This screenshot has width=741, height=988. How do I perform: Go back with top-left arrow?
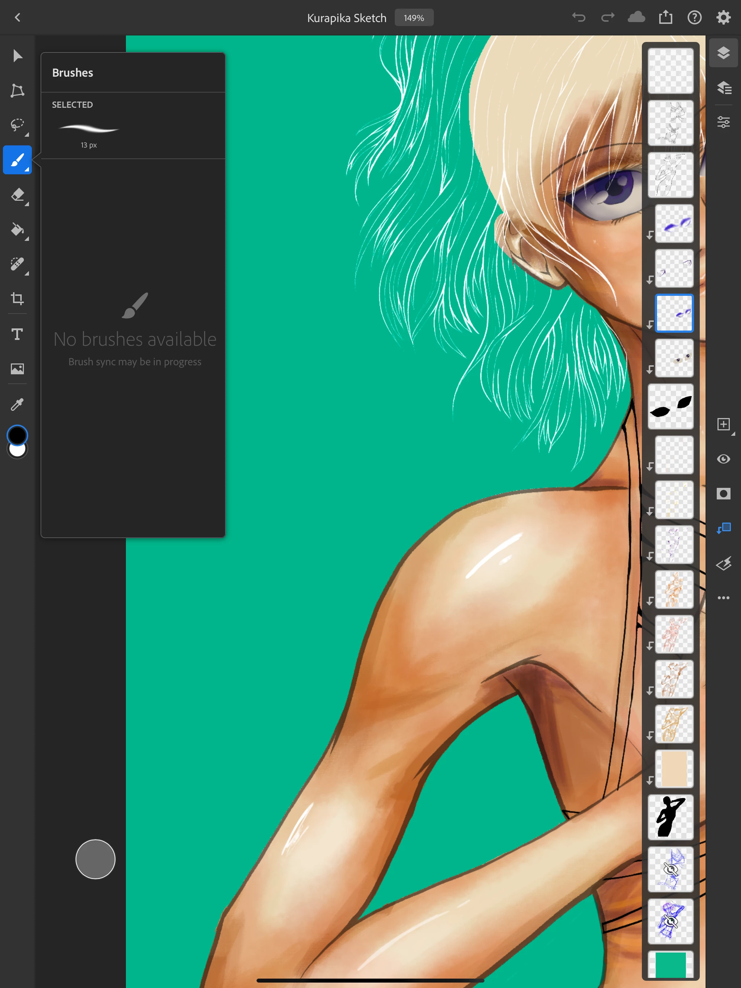pyautogui.click(x=17, y=17)
